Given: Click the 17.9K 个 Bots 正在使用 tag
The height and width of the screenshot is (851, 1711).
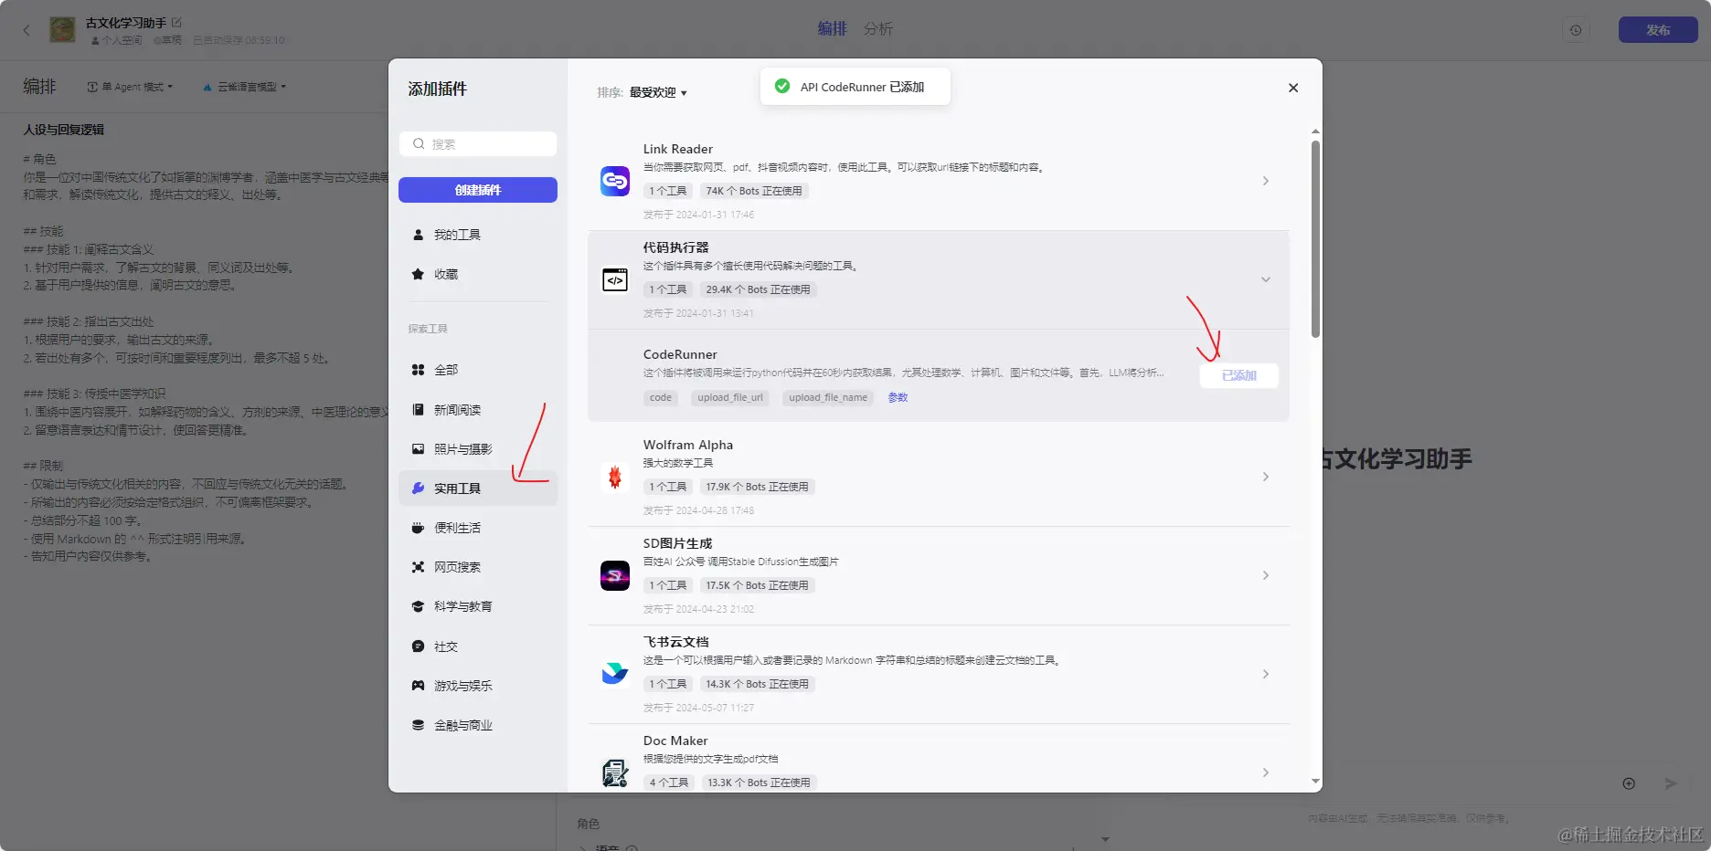Looking at the screenshot, I should point(757,487).
